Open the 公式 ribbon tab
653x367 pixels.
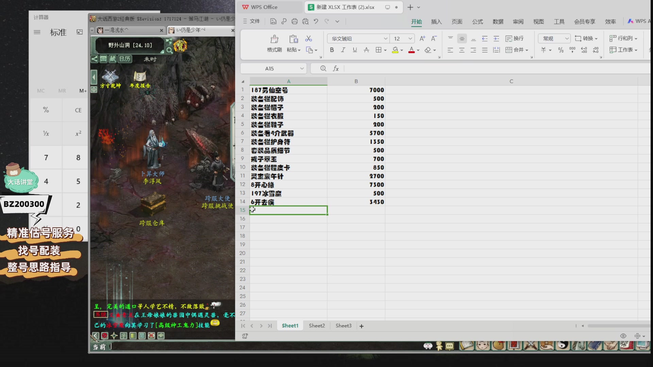point(478,22)
